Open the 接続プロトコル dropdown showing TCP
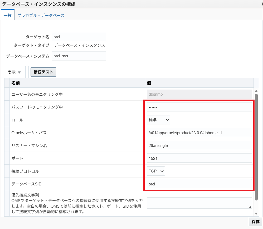The image size is (263, 229). pyautogui.click(x=156, y=171)
